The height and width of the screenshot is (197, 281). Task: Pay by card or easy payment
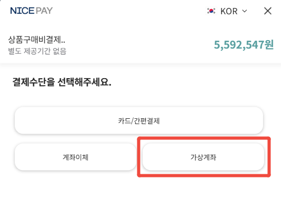tap(139, 120)
